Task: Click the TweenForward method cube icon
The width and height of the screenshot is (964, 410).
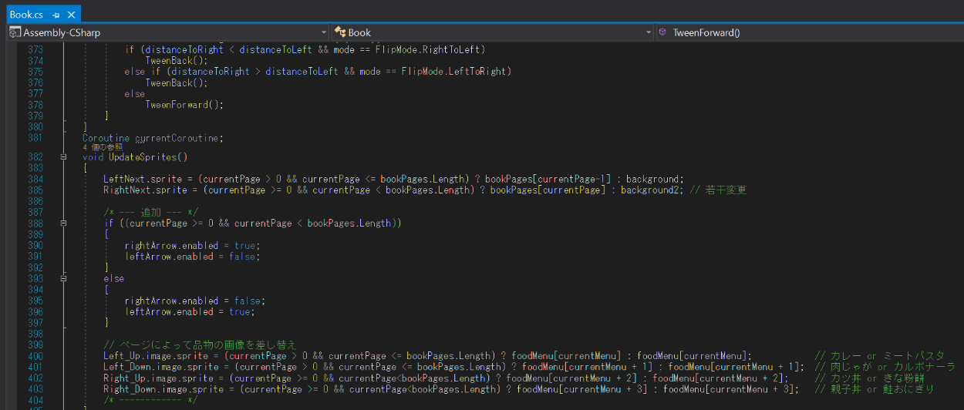Action: [x=662, y=32]
